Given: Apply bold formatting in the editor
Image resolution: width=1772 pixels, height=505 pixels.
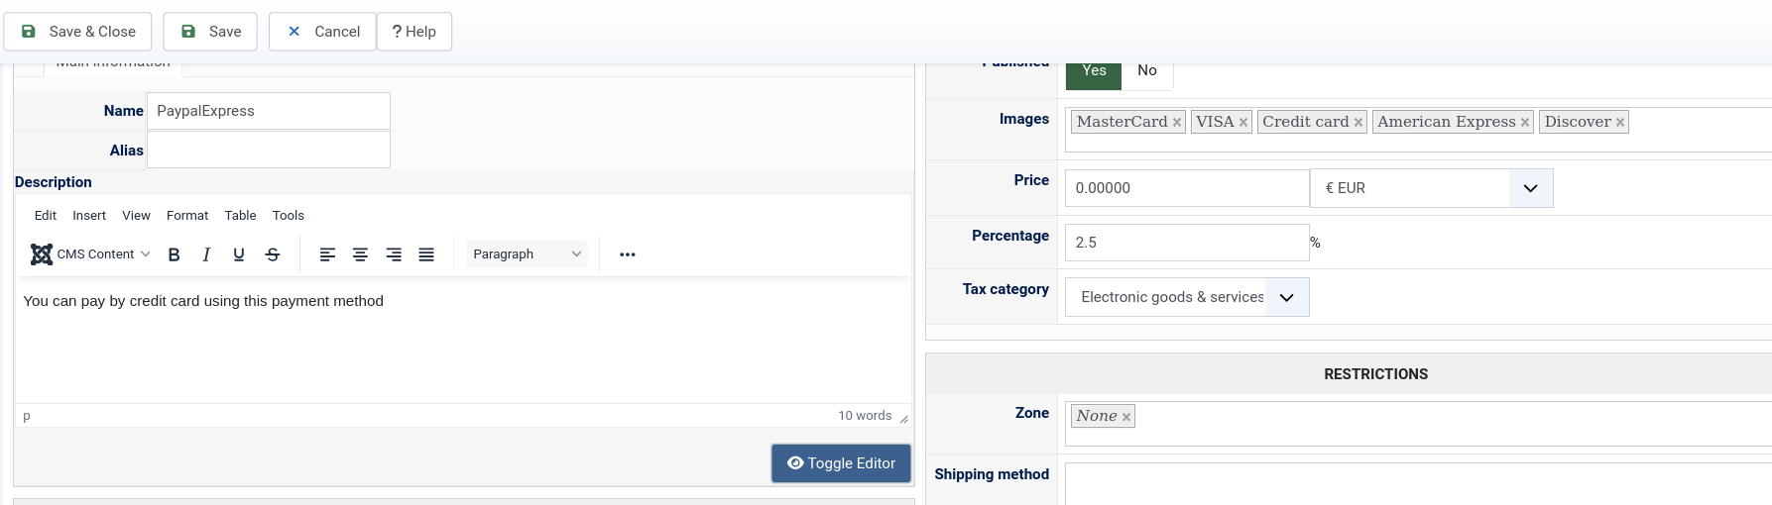Looking at the screenshot, I should [x=175, y=254].
